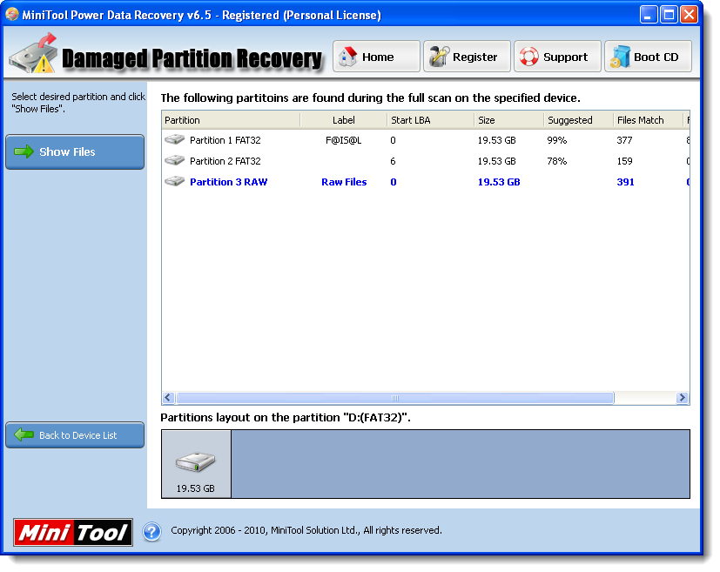Click the blue help question mark icon
The height and width of the screenshot is (572, 720).
click(151, 532)
